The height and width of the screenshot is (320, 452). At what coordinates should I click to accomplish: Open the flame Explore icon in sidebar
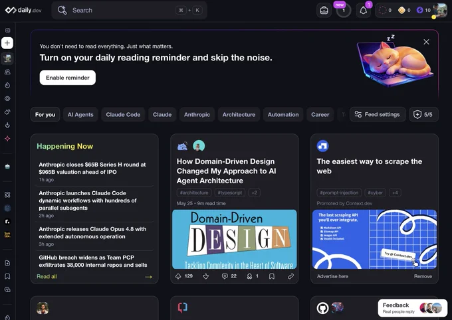(x=7, y=85)
